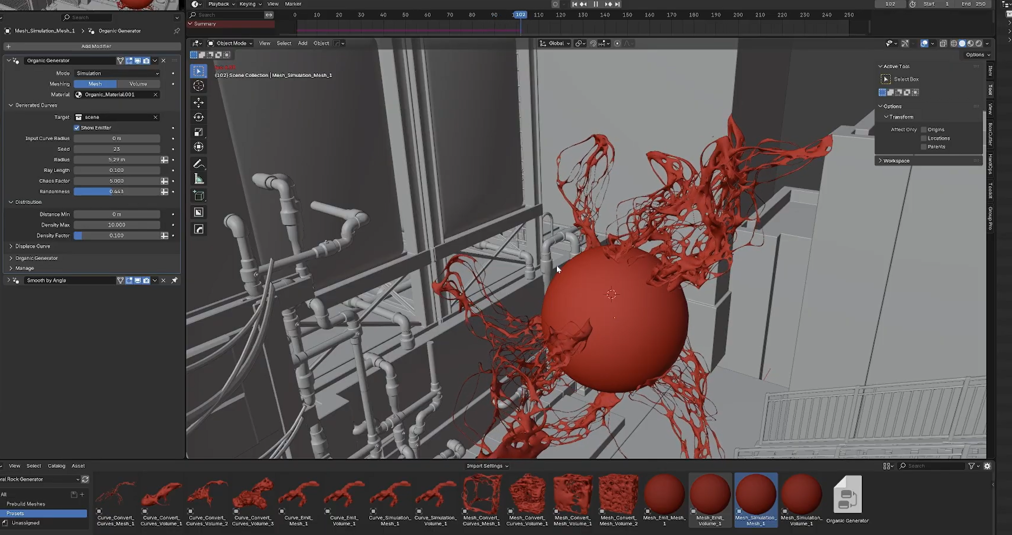The width and height of the screenshot is (1012, 535).
Task: Activate the Transform tool
Action: tap(198, 147)
